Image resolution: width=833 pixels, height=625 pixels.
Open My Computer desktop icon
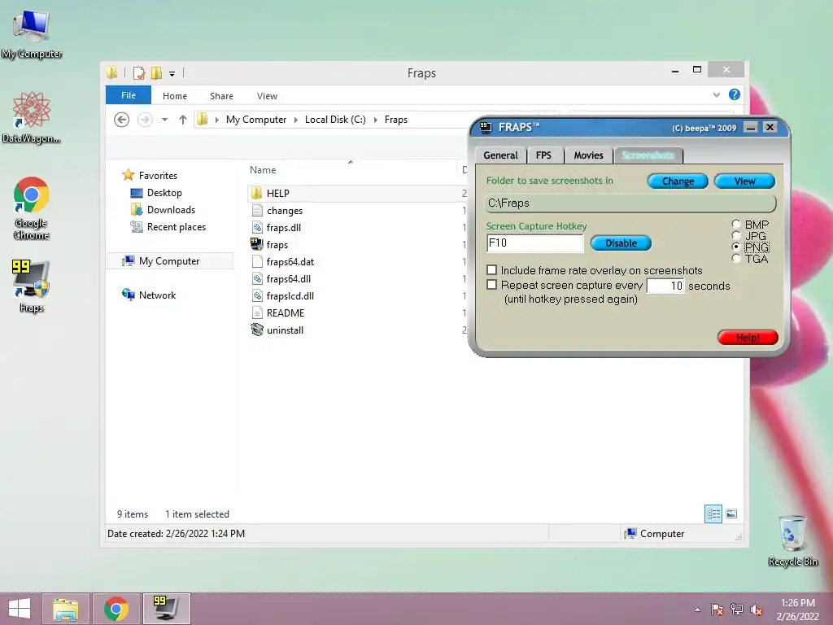32,33
